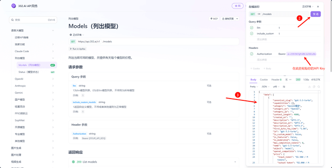332x168 pixels.
Task: Expand the 硅基流动 sidebar group
Action: pyautogui.click(x=53, y=107)
